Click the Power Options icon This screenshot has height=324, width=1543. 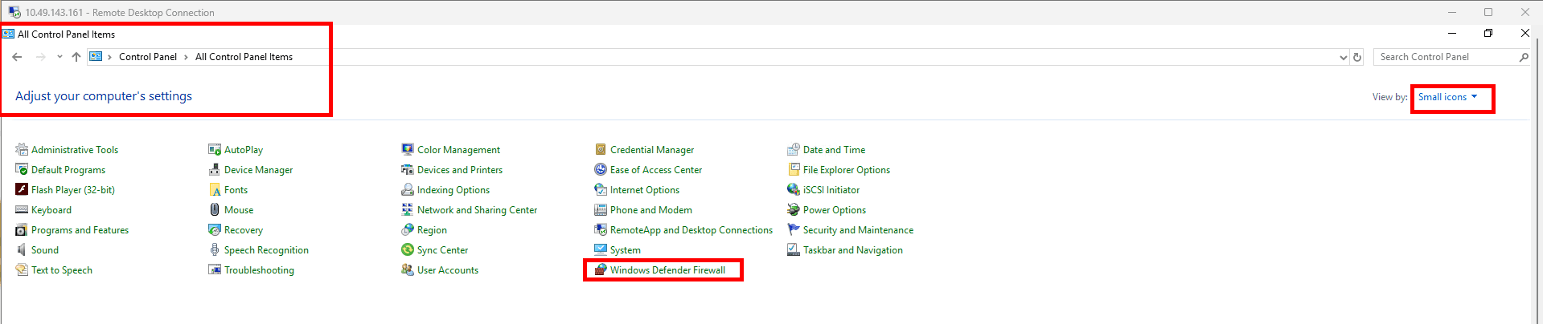click(x=794, y=210)
